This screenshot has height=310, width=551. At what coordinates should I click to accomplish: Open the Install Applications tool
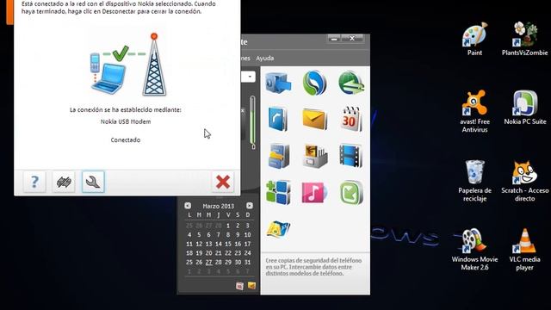coord(278,192)
